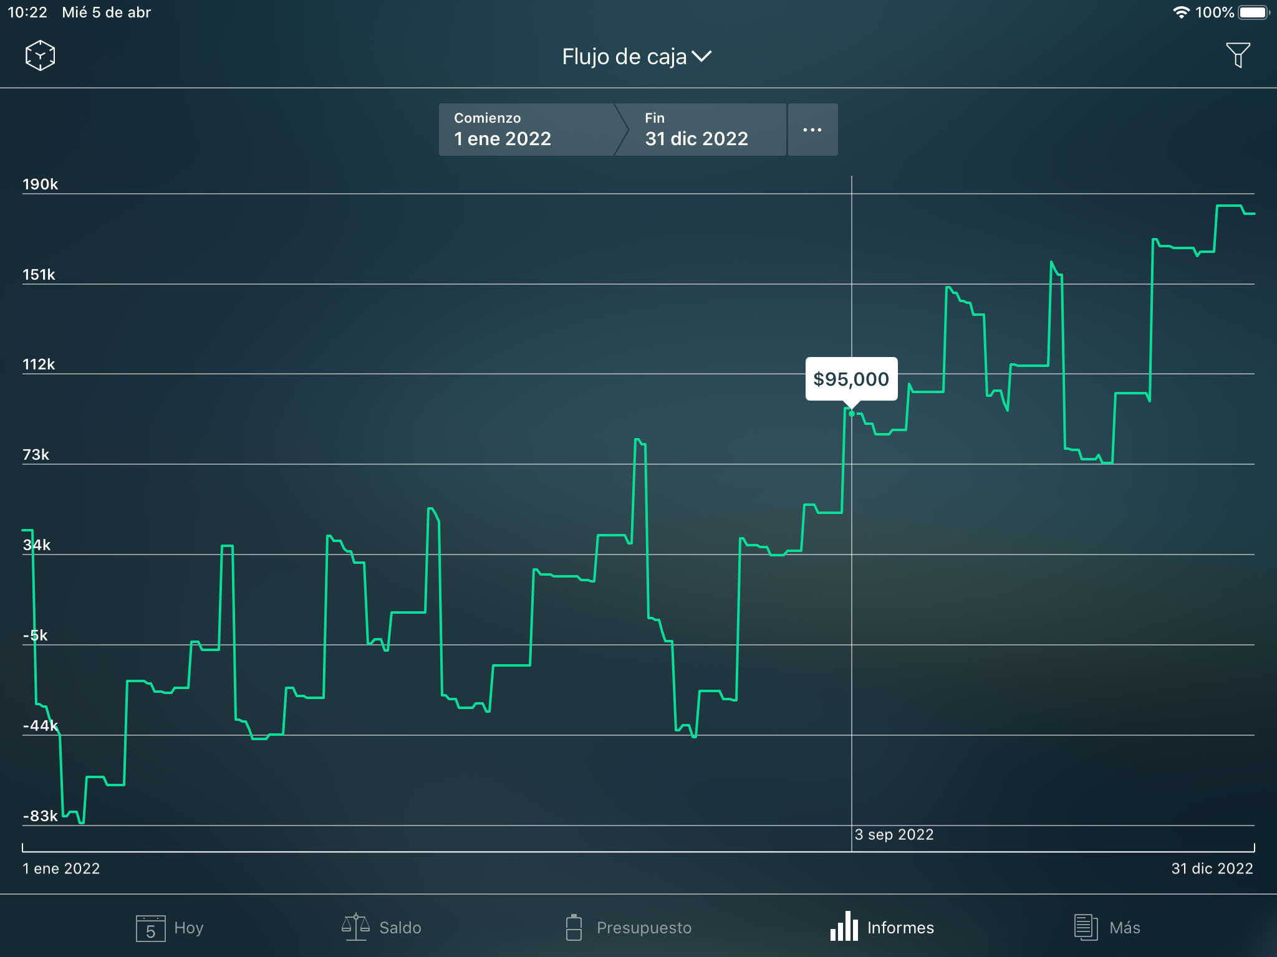Open the Más tab

(x=1109, y=927)
